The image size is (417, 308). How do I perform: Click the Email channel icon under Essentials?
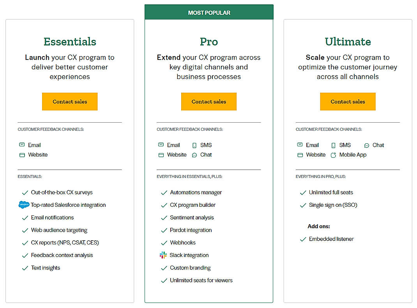point(22,144)
